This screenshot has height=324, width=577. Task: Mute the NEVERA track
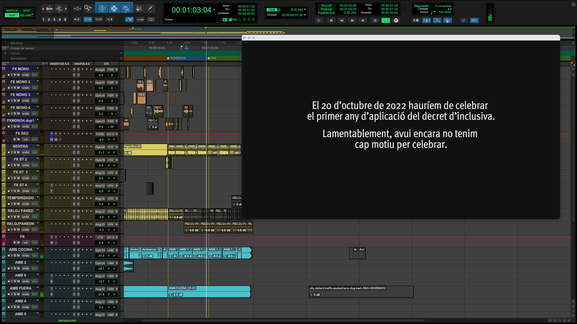point(18,152)
